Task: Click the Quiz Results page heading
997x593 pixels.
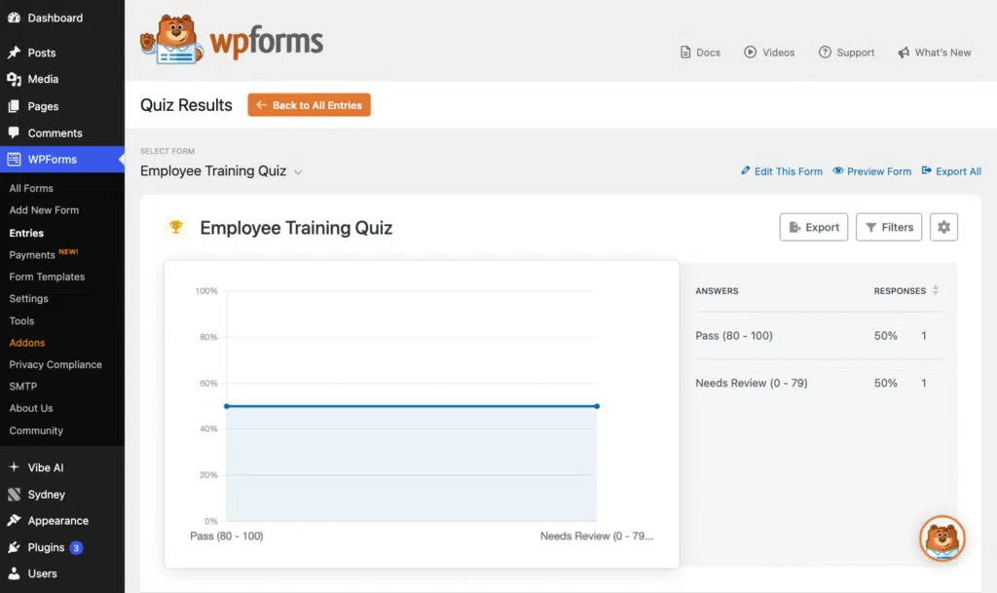Action: tap(186, 105)
